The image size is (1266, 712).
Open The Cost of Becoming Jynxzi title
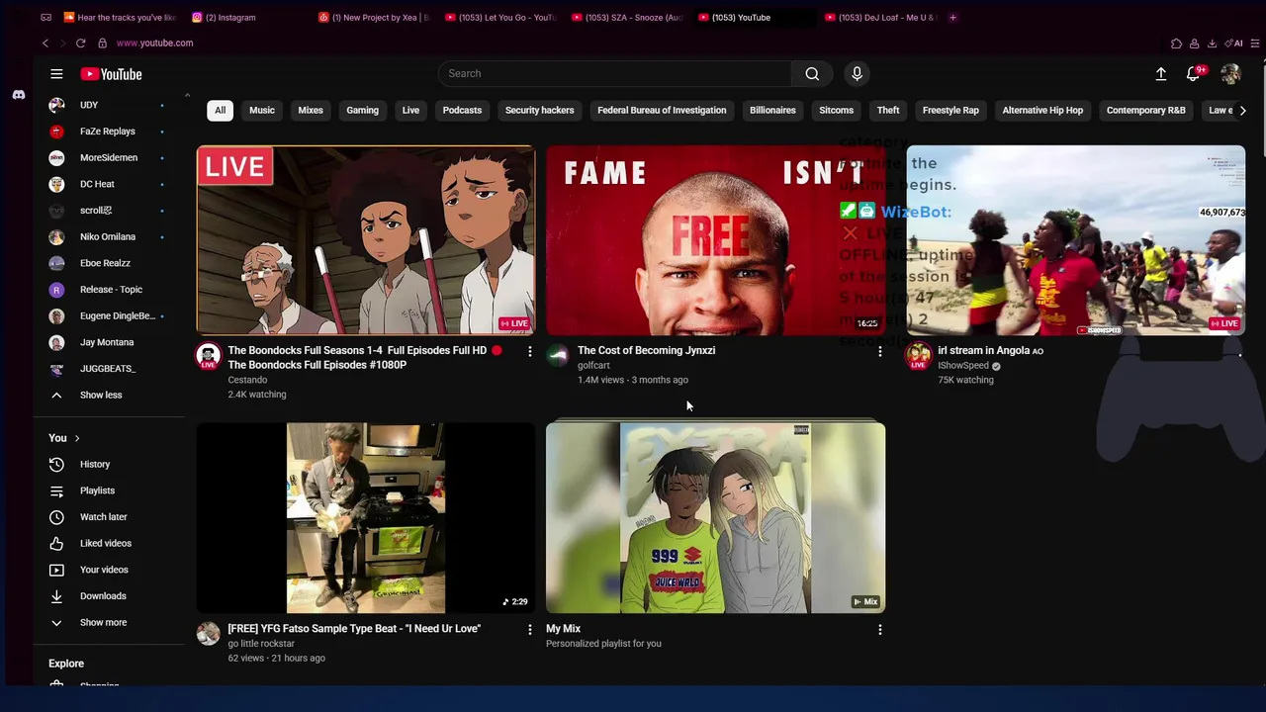tap(646, 350)
